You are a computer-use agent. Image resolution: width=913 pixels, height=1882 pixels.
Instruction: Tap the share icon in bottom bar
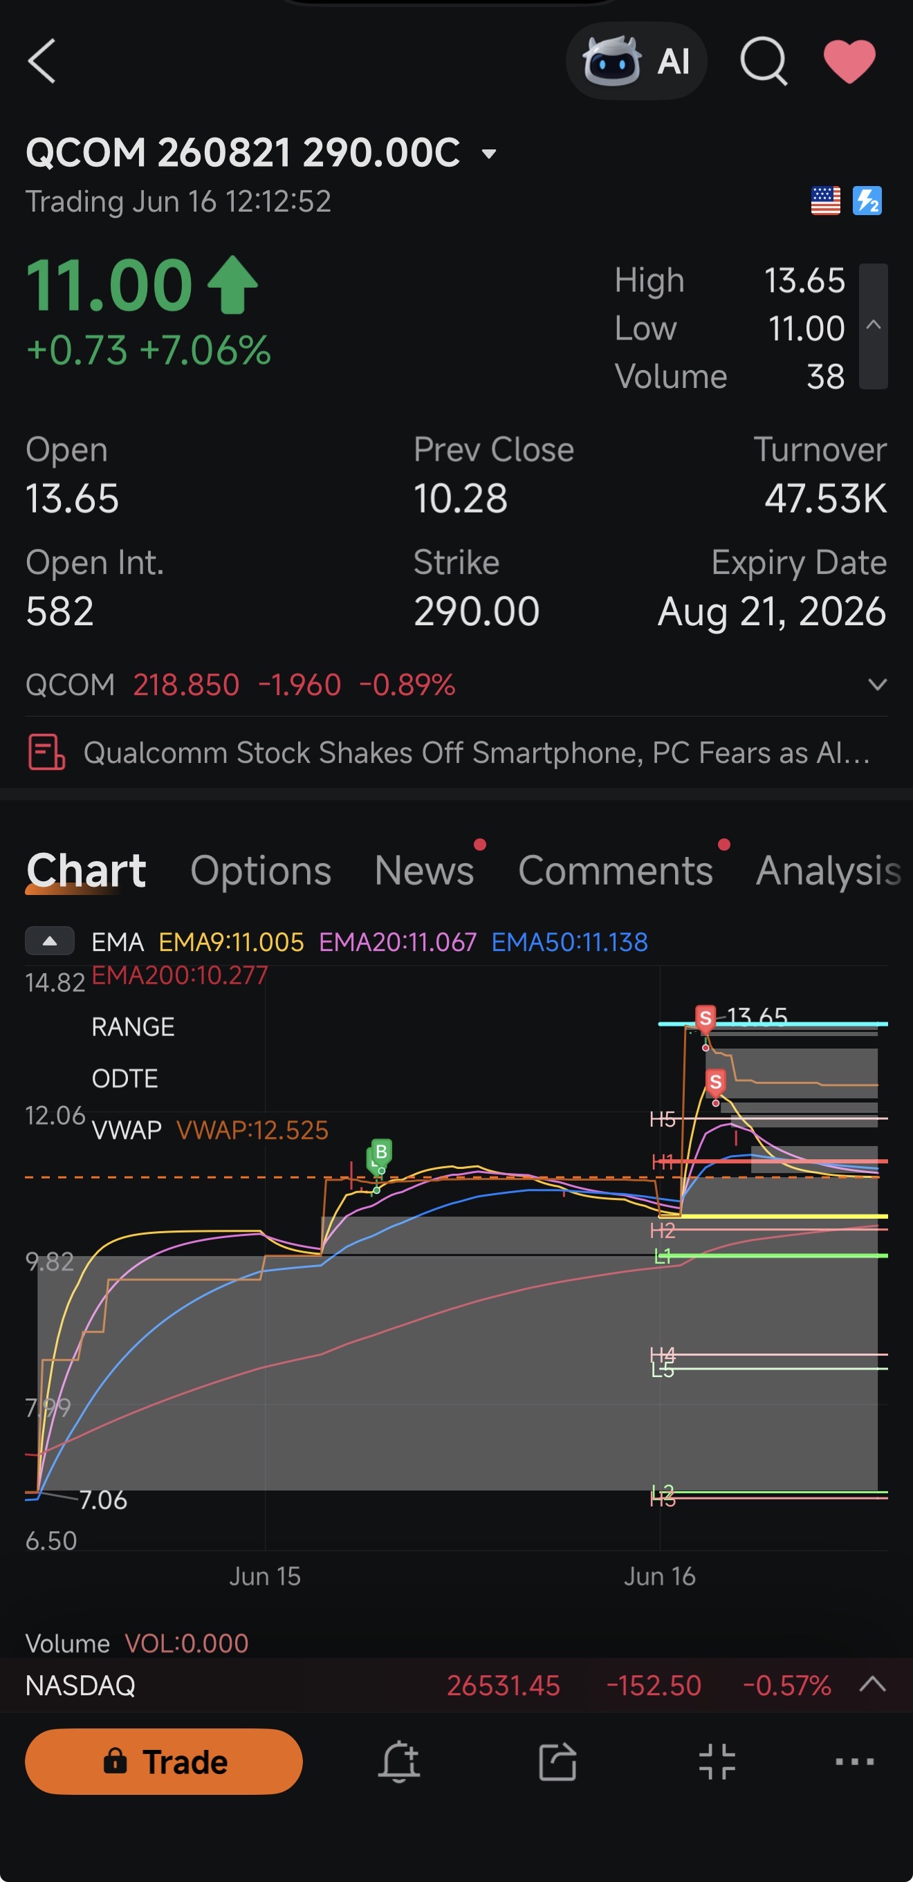[557, 1762]
